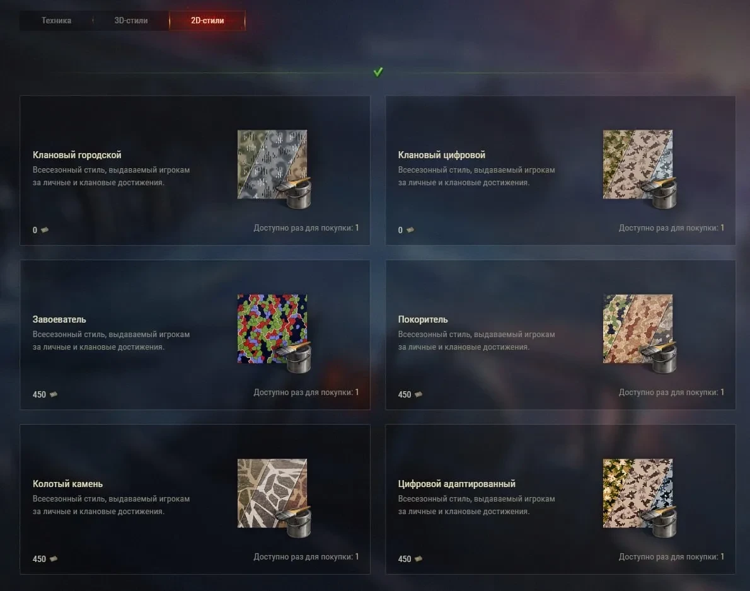Open the Покоритель style title
Image resolution: width=750 pixels, height=591 pixels.
[x=423, y=319]
